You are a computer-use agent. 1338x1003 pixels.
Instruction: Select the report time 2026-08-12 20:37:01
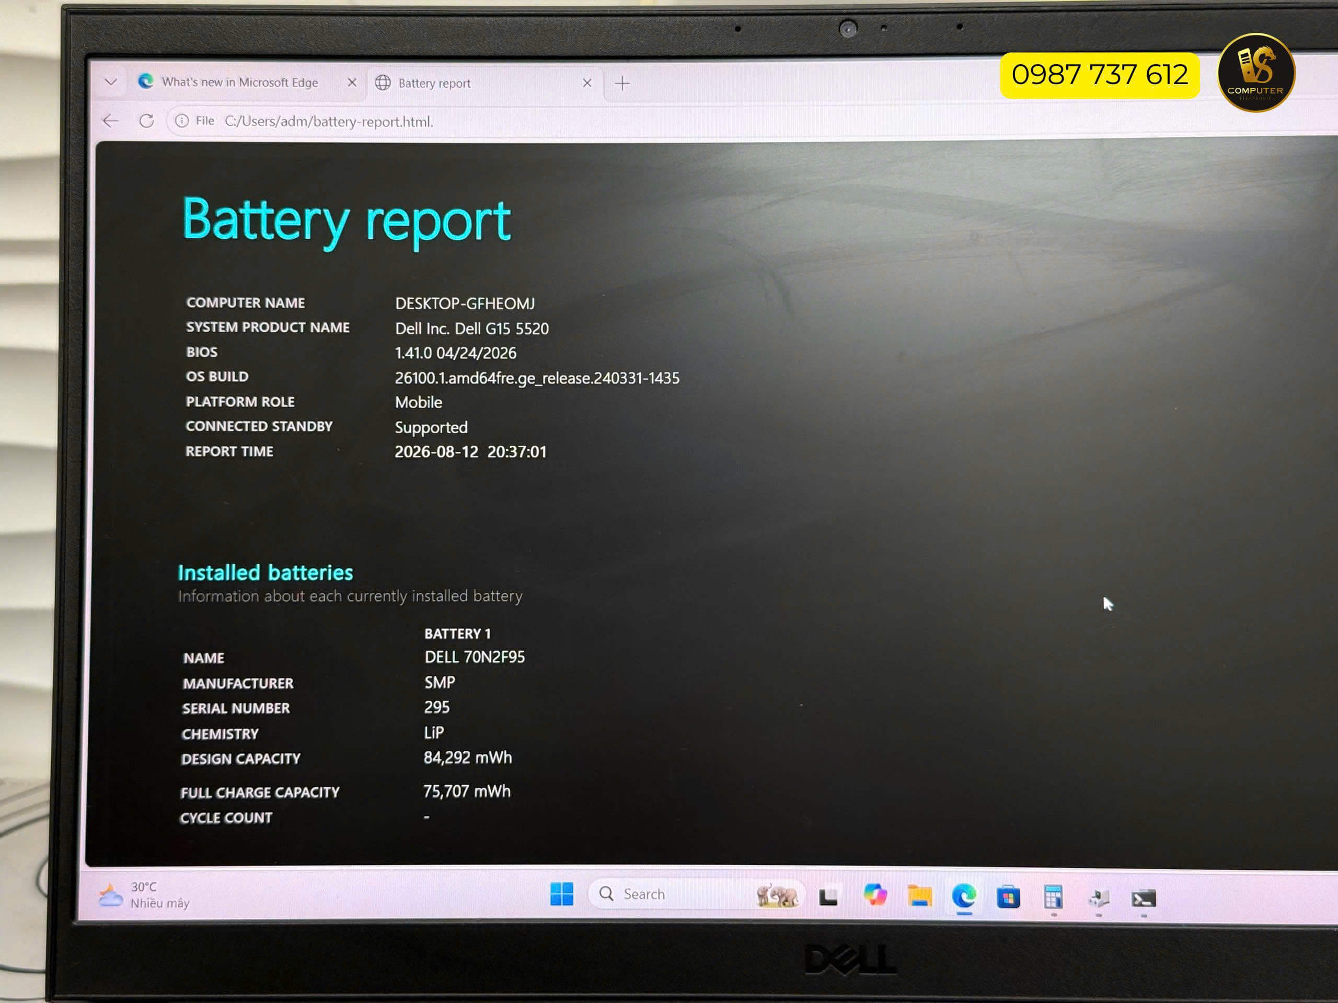point(470,452)
